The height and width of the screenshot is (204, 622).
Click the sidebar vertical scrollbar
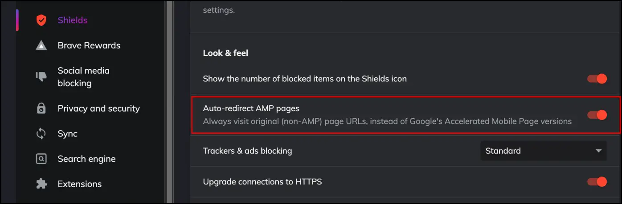pos(169,102)
